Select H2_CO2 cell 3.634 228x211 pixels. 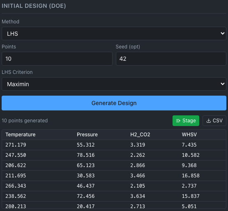click(x=138, y=196)
